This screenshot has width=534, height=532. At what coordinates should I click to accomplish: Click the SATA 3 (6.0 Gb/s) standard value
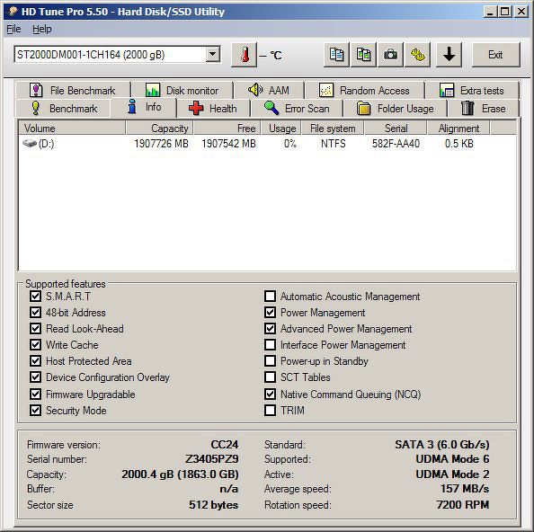click(442, 444)
